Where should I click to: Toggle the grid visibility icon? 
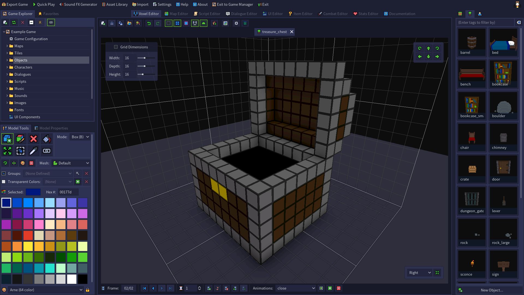tap(168, 23)
